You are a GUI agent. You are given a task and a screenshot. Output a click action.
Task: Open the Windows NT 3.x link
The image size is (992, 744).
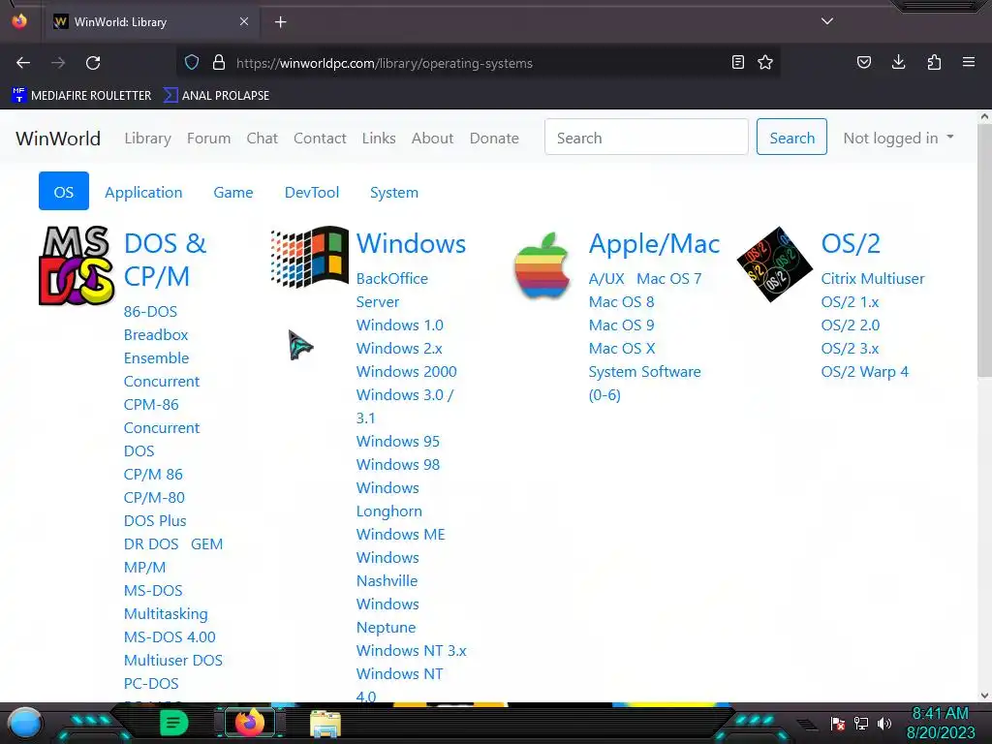(411, 650)
